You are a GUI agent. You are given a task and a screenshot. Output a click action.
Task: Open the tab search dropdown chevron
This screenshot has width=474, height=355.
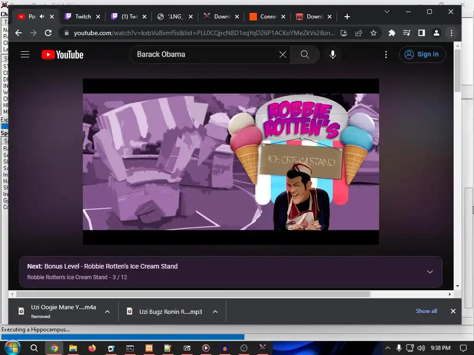coord(387,12)
